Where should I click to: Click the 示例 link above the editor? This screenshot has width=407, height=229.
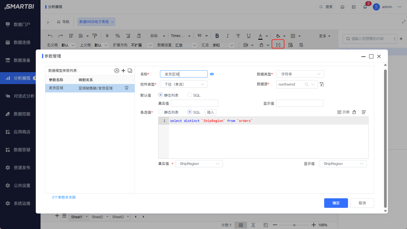(344, 112)
